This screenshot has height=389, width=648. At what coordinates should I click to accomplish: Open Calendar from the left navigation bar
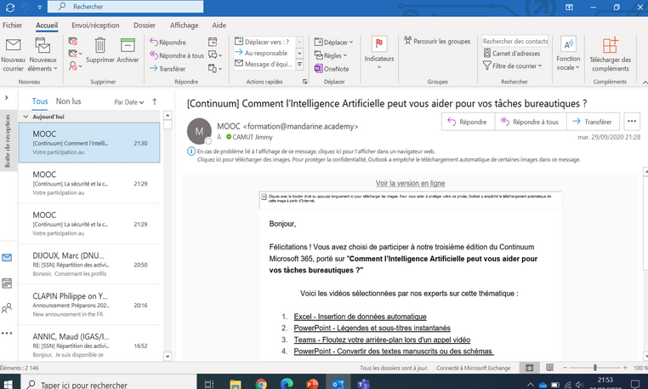click(7, 283)
